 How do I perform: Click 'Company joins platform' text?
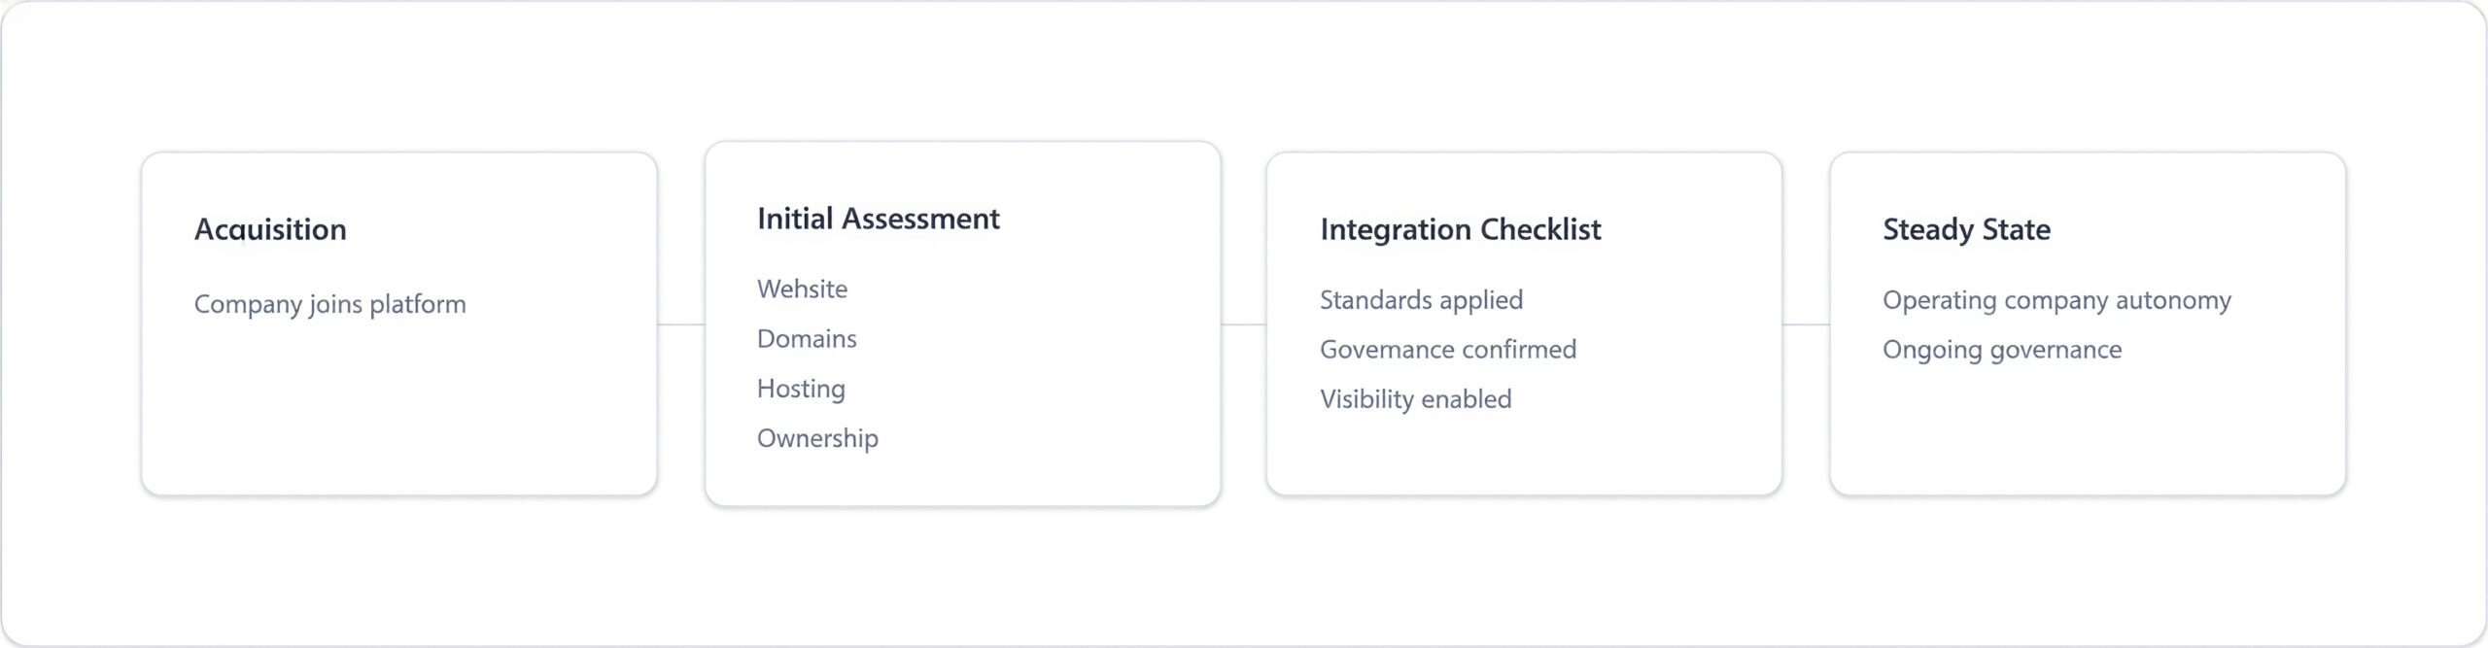pos(329,304)
